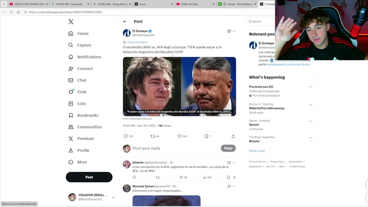Bookmark the post with 7 bookmarks
The height and width of the screenshot is (207, 368).
pyautogui.click(x=206, y=136)
